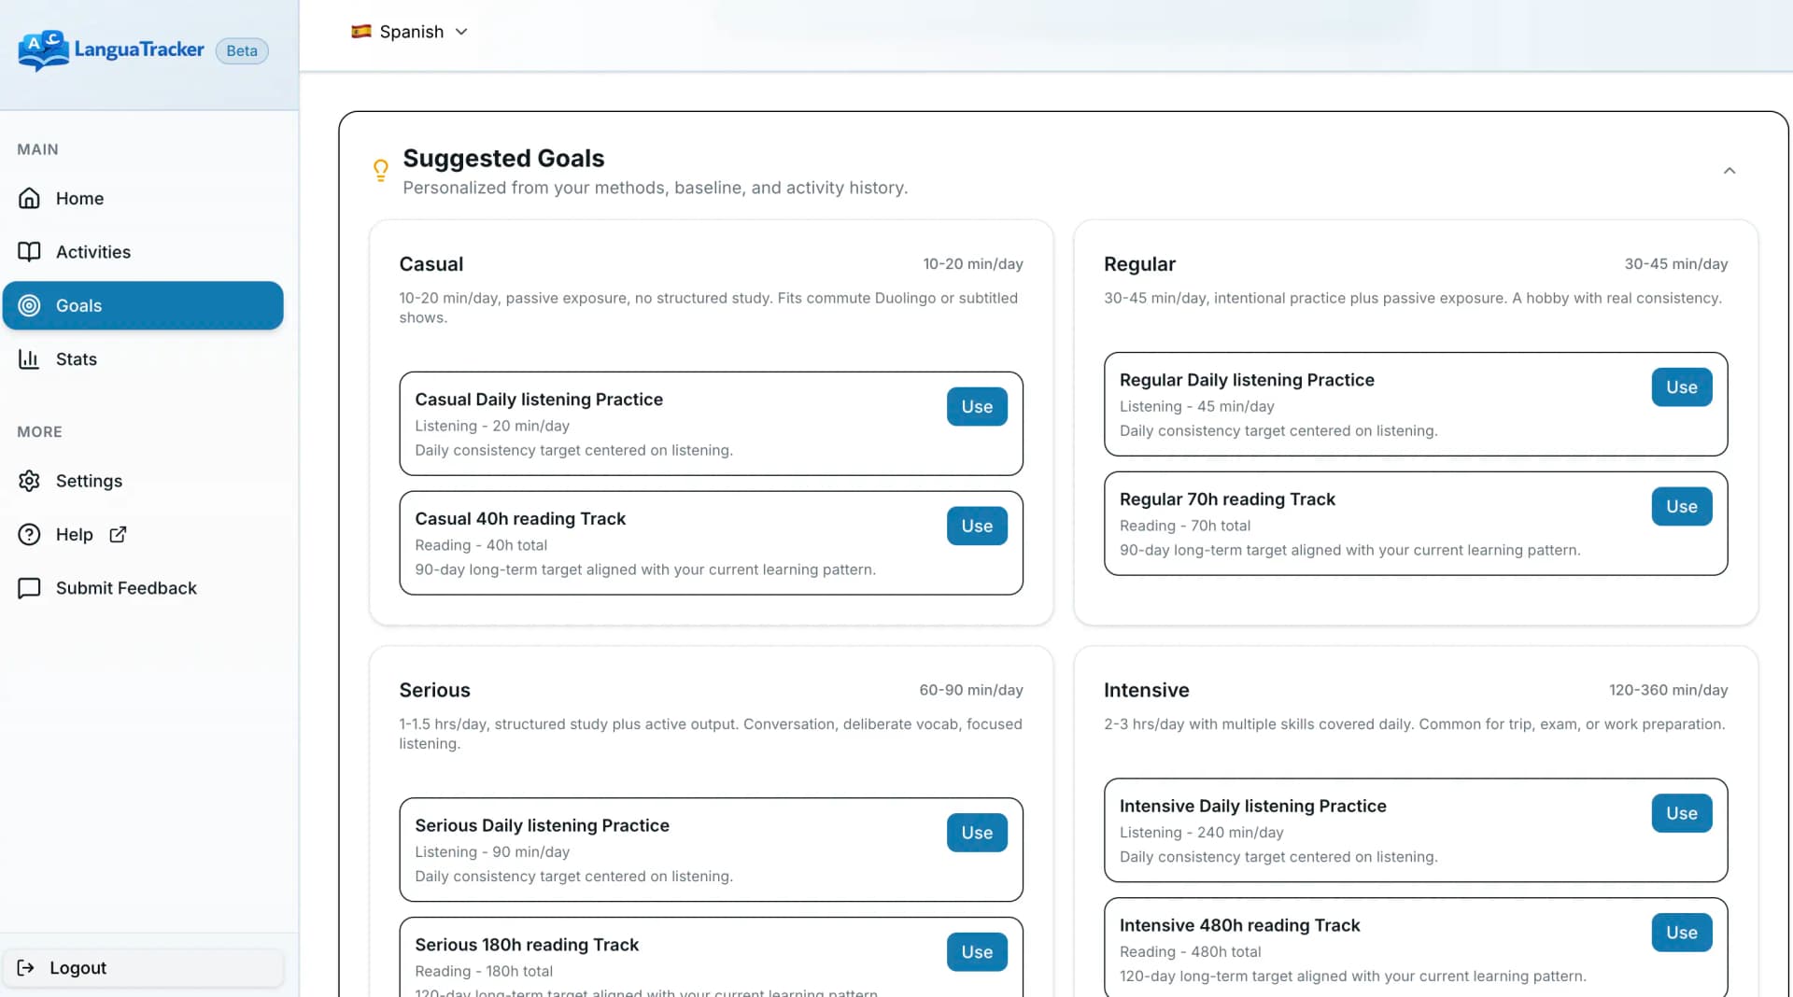Click the external link icon next to Help

[x=118, y=534]
